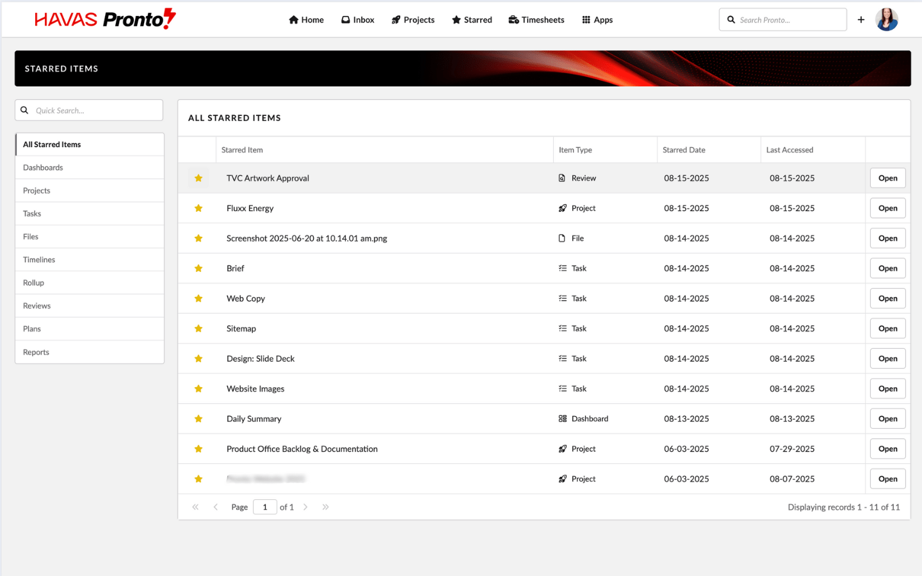Open Product Office Backlog & Documentation
The image size is (922, 576).
(x=887, y=449)
